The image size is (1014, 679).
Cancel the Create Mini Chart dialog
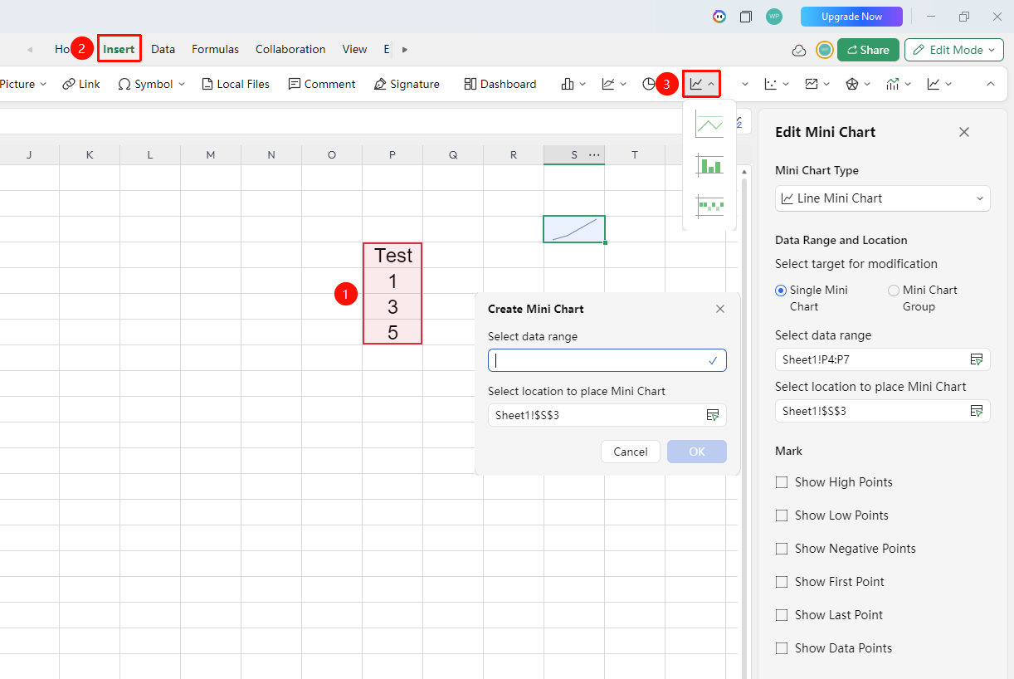[x=631, y=452]
